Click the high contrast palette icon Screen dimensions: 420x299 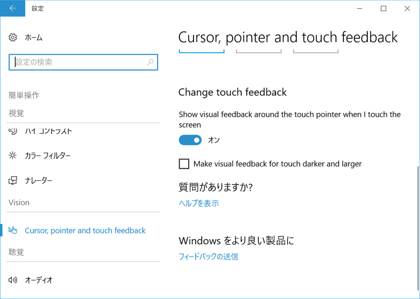(13, 131)
